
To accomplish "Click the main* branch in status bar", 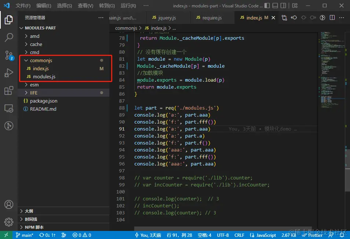I will click(25, 235).
